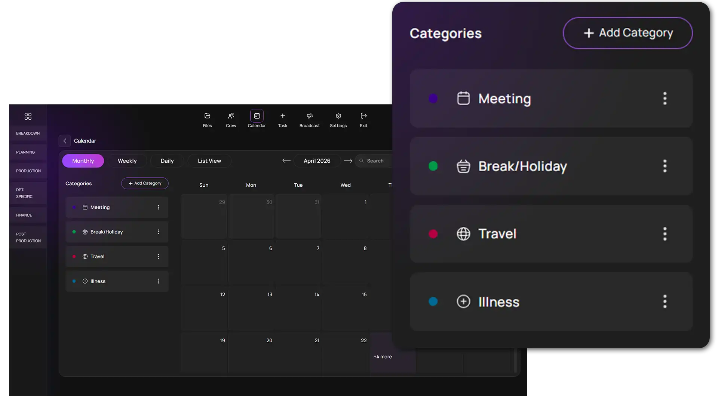Open Travel options menu in small list
This screenshot has height=404, width=718.
pyautogui.click(x=158, y=257)
